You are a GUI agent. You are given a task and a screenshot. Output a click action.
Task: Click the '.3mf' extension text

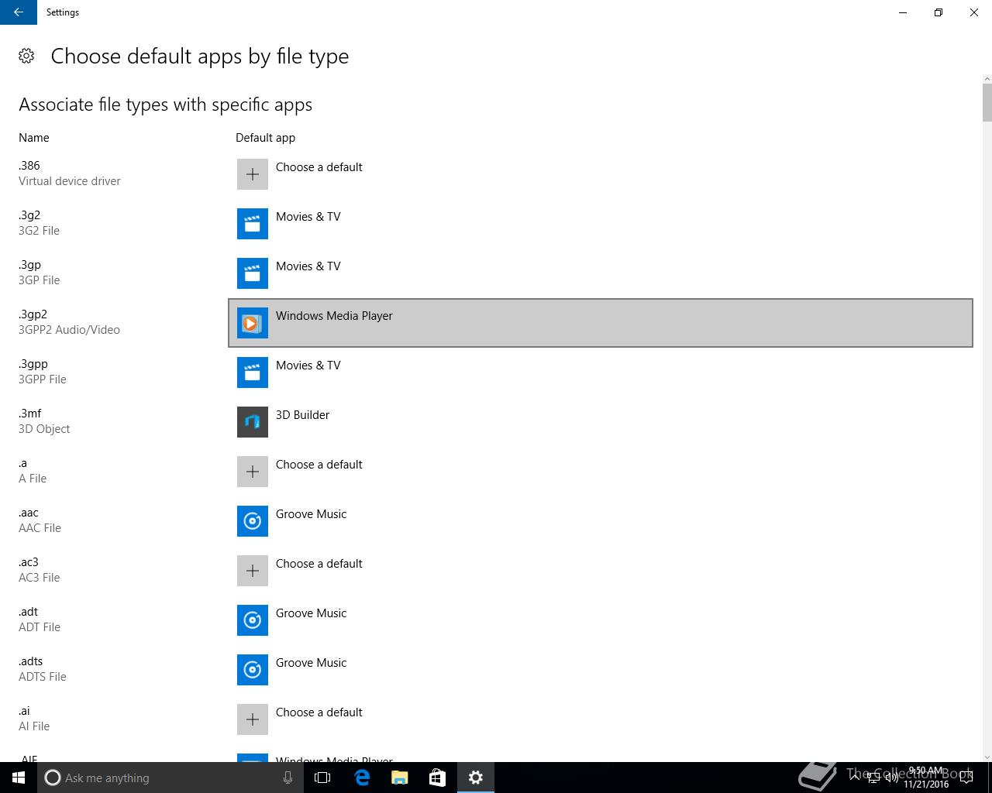tap(30, 414)
